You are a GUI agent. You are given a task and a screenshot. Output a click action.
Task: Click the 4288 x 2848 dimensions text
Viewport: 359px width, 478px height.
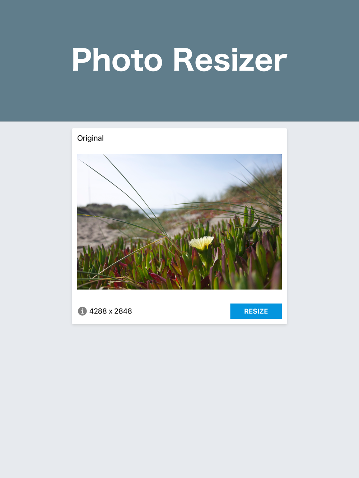[111, 311]
